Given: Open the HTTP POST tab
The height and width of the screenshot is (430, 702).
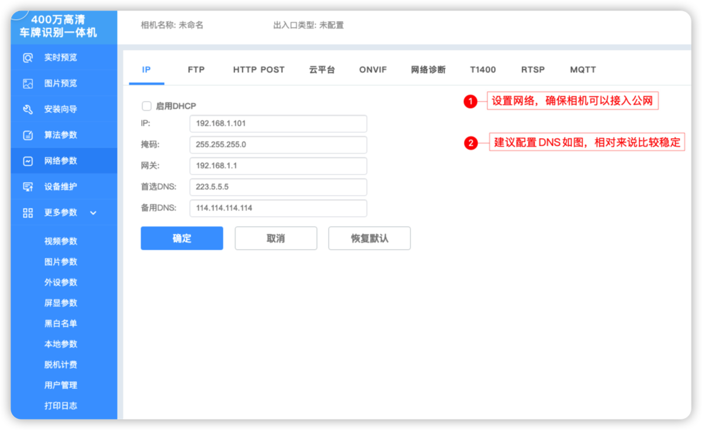Looking at the screenshot, I should point(258,69).
